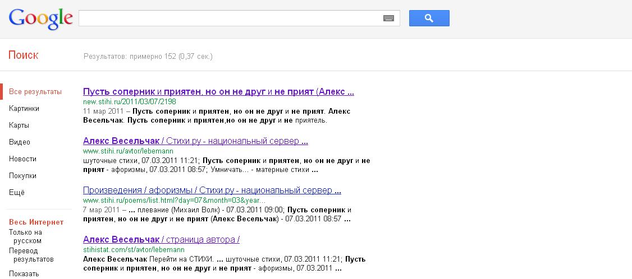
Task: Open 'Алекс Весельчак / Стихи.ру' result
Action: [x=195, y=141]
